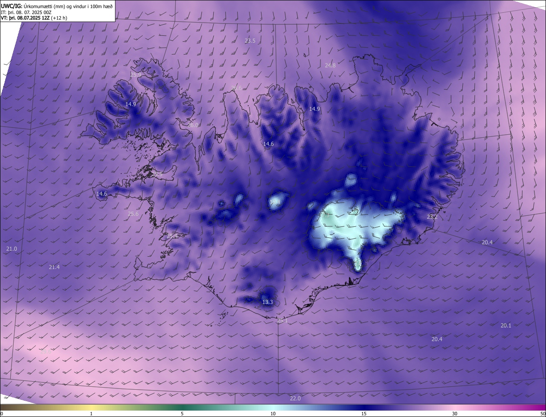Click the 50 tick on the color scale

(543, 414)
